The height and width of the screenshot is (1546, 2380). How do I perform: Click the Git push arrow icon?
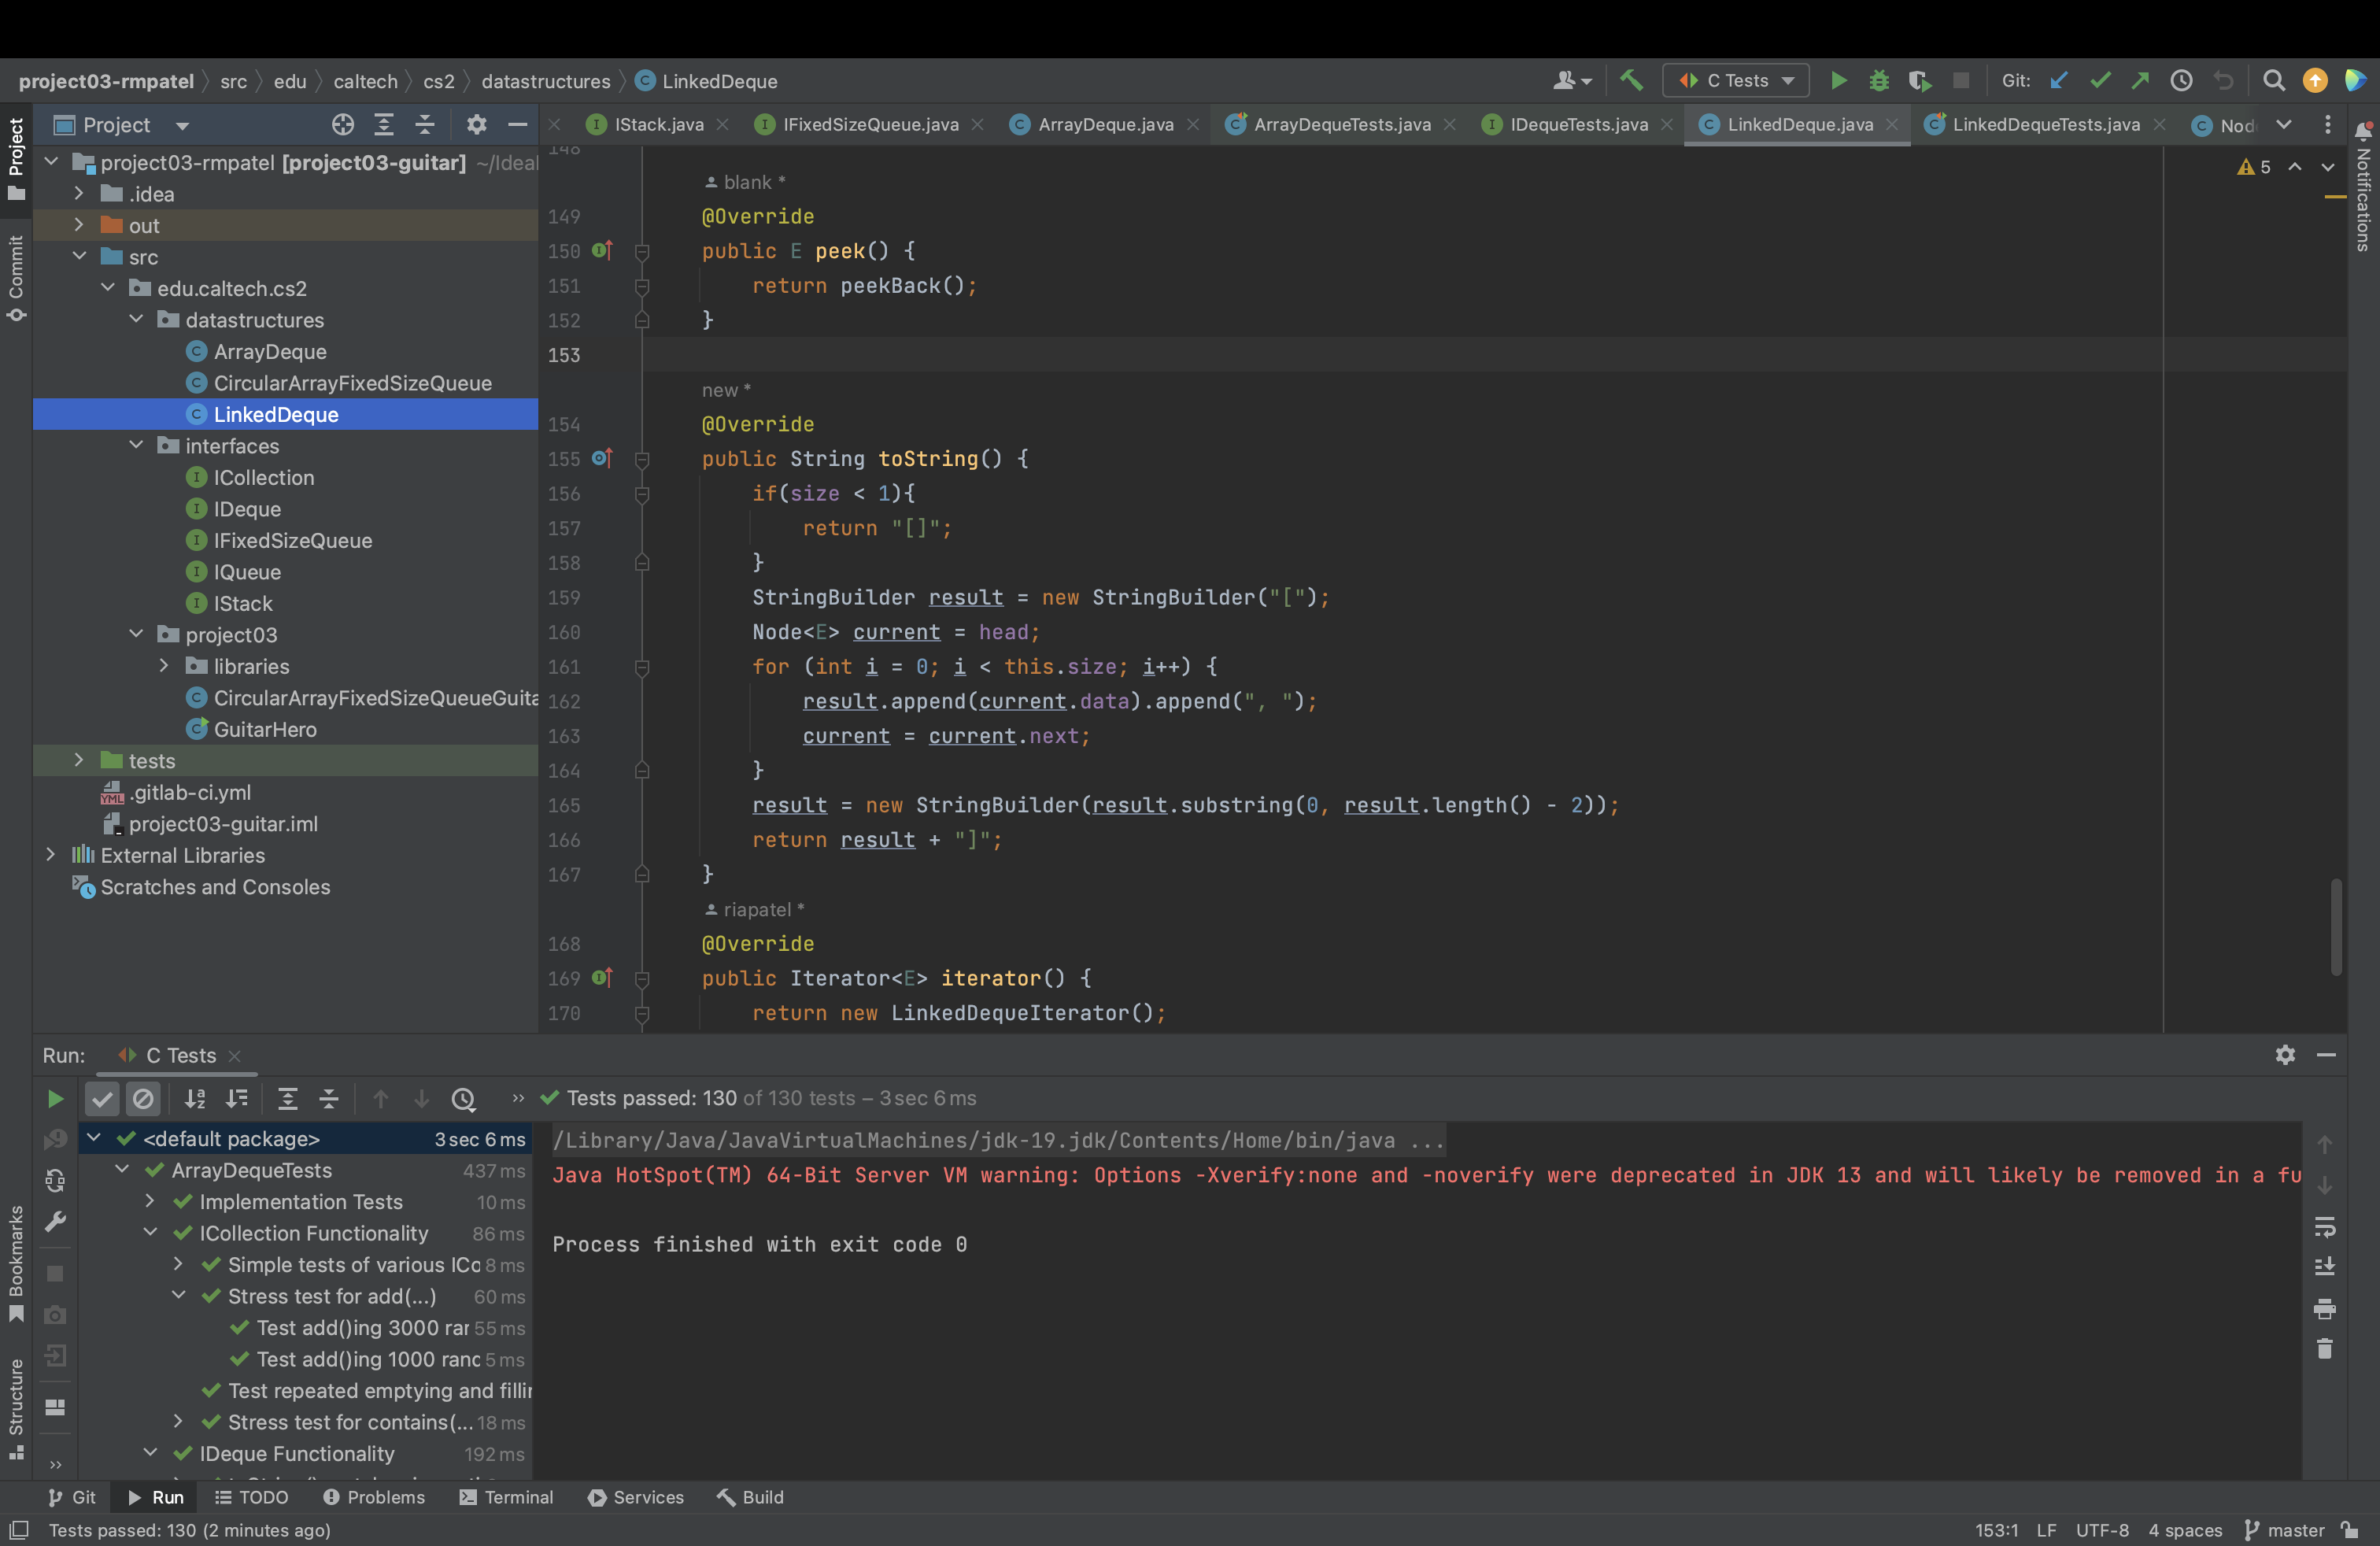(2140, 80)
